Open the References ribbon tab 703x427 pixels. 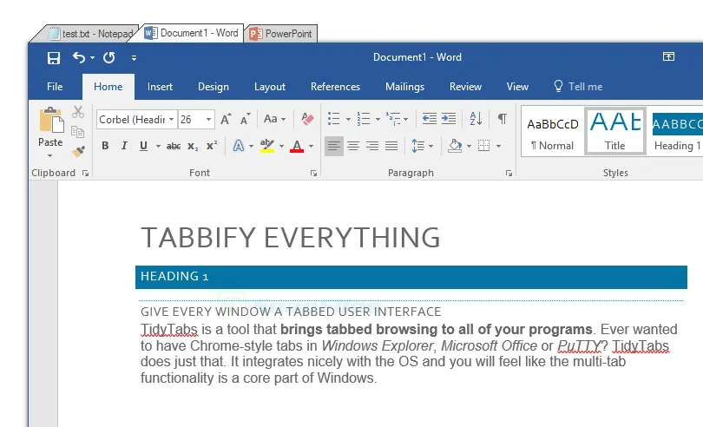point(335,87)
